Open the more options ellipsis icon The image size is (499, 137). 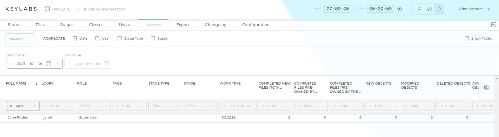pyautogui.click(x=494, y=25)
